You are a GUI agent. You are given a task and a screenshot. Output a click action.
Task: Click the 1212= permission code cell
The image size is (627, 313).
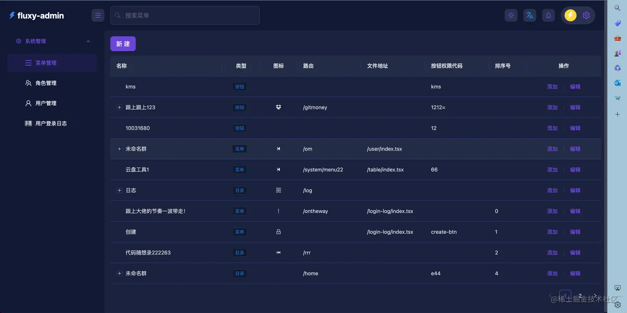tap(438, 107)
